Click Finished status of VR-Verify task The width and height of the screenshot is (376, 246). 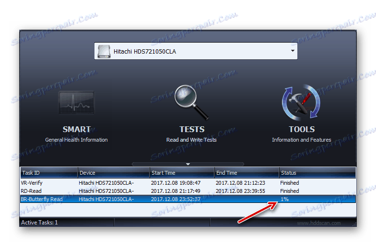(x=290, y=183)
